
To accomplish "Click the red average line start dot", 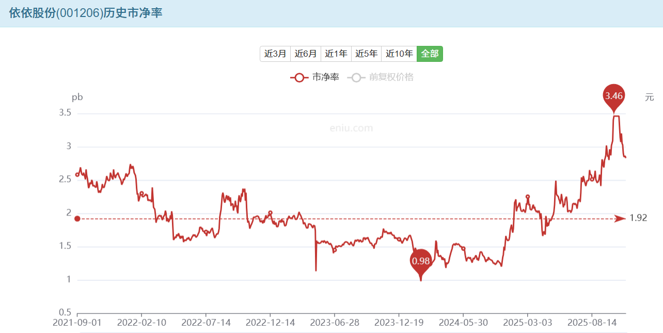I will 77,219.
